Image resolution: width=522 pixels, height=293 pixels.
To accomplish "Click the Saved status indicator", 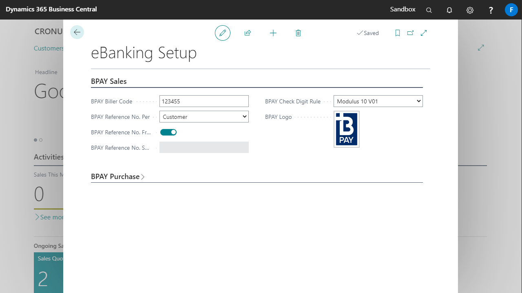I will click(368, 33).
